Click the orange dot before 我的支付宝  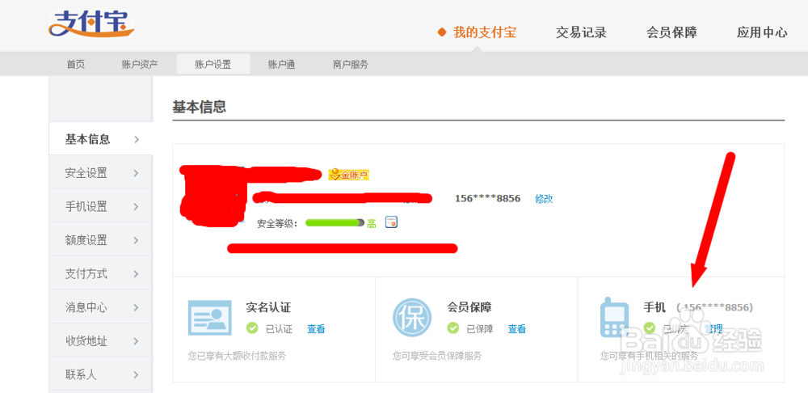click(x=442, y=33)
